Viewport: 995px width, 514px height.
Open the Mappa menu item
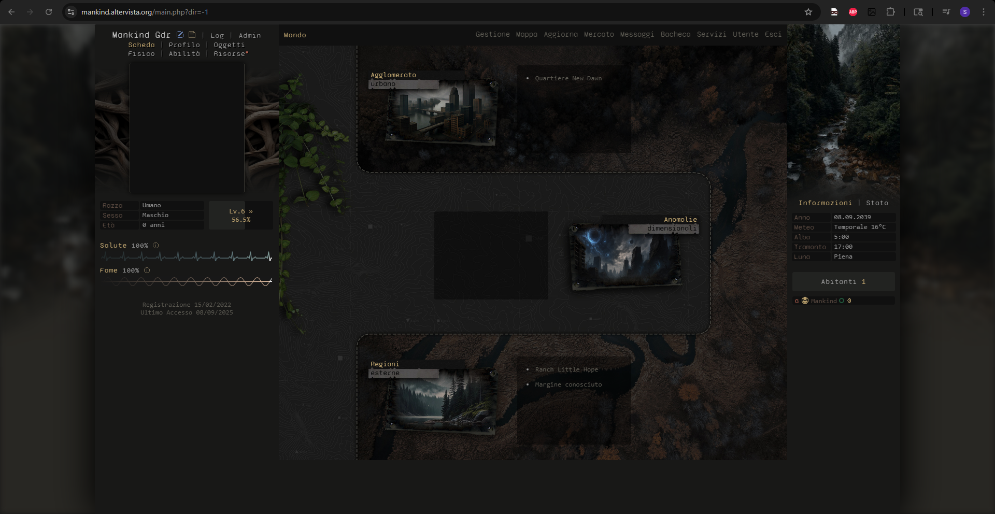click(x=527, y=35)
